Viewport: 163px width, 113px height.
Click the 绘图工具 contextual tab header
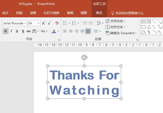click(99, 4)
